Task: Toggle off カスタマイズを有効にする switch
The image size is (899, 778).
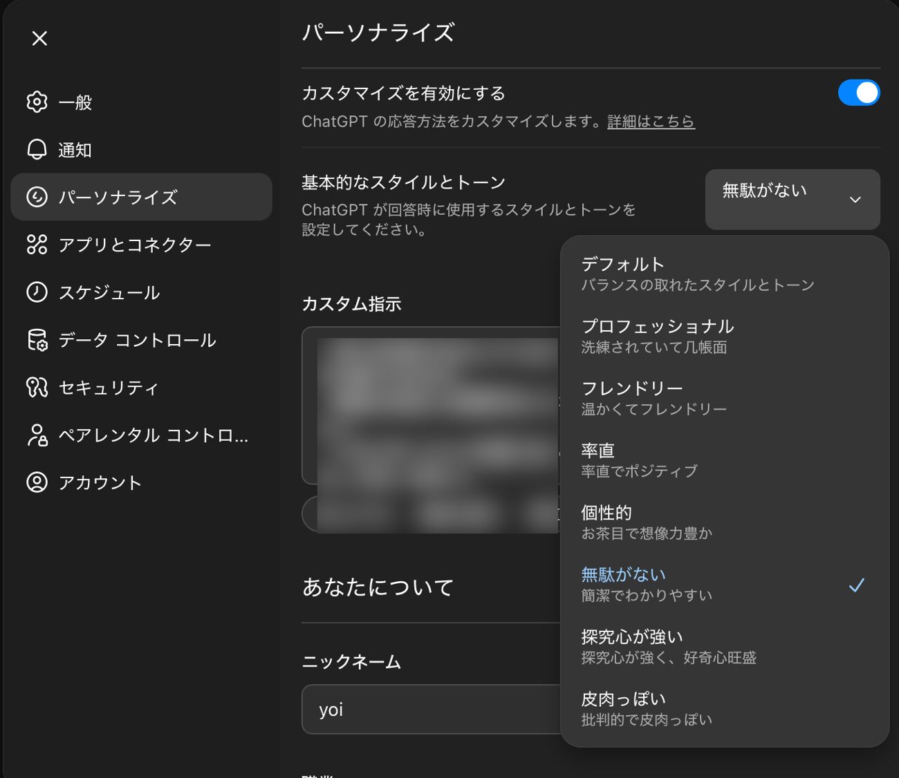Action: pyautogui.click(x=858, y=93)
